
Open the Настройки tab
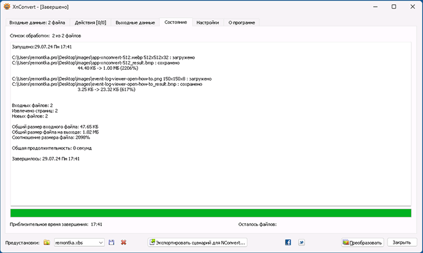click(x=207, y=23)
